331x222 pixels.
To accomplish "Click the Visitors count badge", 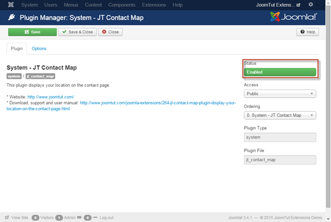I will [x=35, y=218].
